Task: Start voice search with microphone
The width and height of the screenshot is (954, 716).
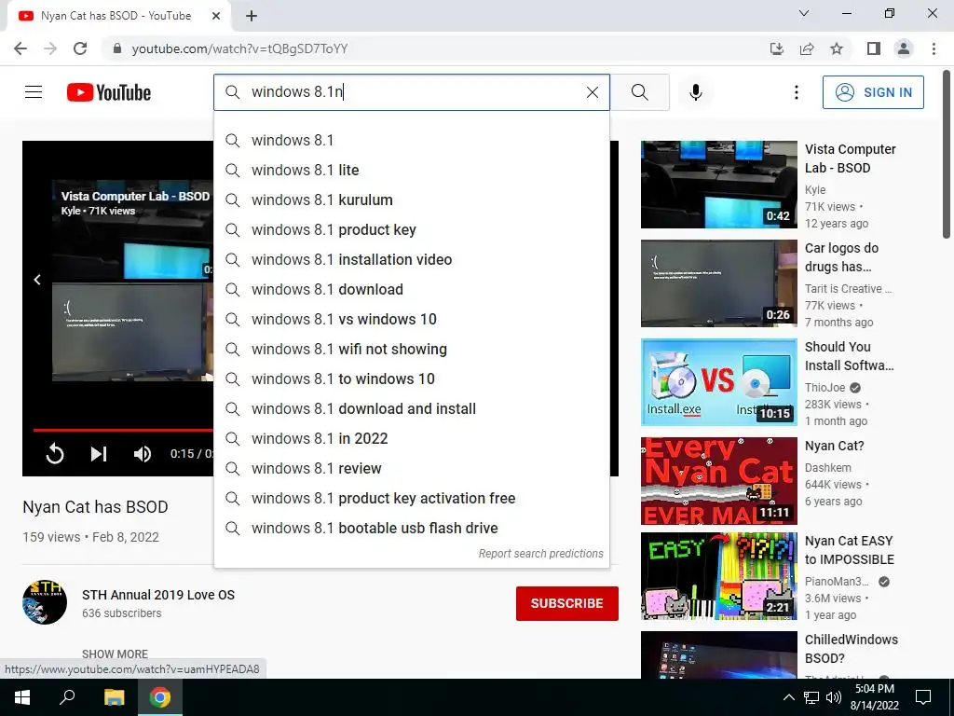Action: click(696, 92)
